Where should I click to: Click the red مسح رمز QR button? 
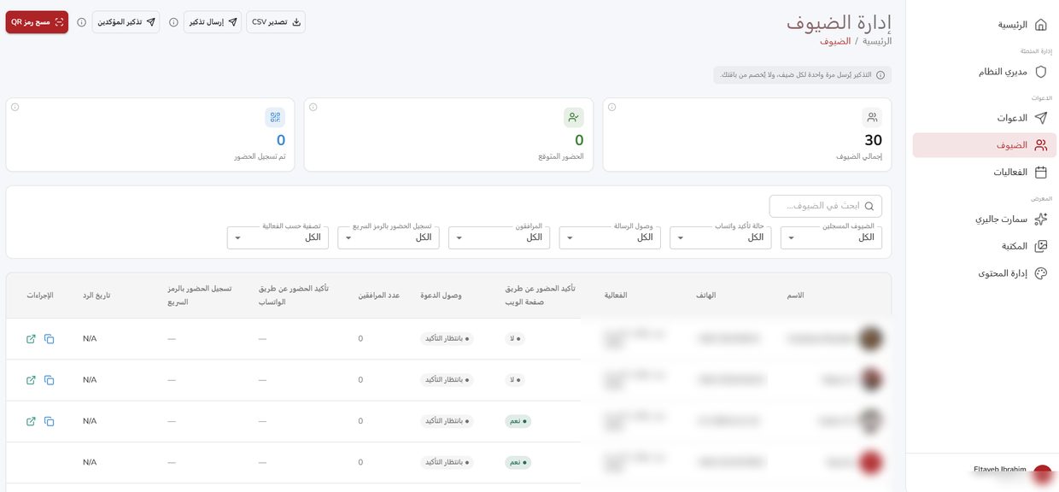[x=37, y=22]
